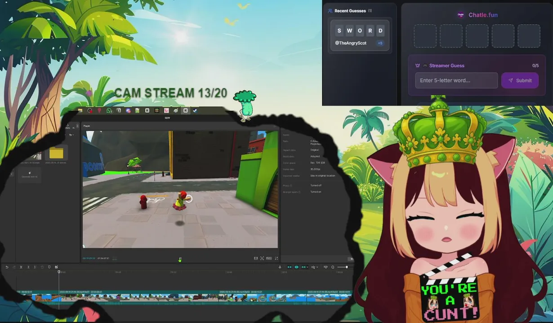This screenshot has width=553, height=323.
Task: Click the +5 badge on SWORD guess
Action: pyautogui.click(x=380, y=43)
